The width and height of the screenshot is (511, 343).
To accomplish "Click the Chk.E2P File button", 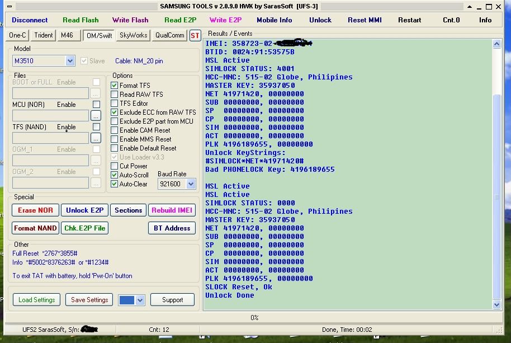I will point(85,228).
